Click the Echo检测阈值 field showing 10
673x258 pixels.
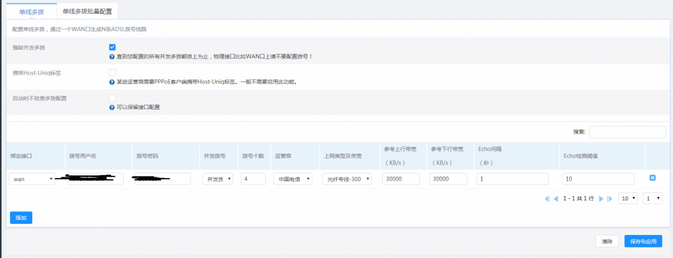tap(598, 179)
